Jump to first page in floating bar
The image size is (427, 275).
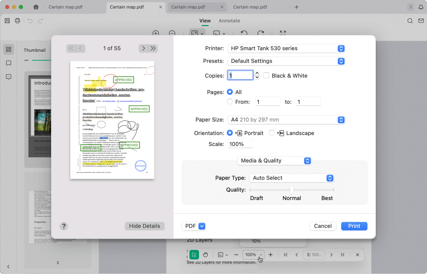[x=286, y=254]
